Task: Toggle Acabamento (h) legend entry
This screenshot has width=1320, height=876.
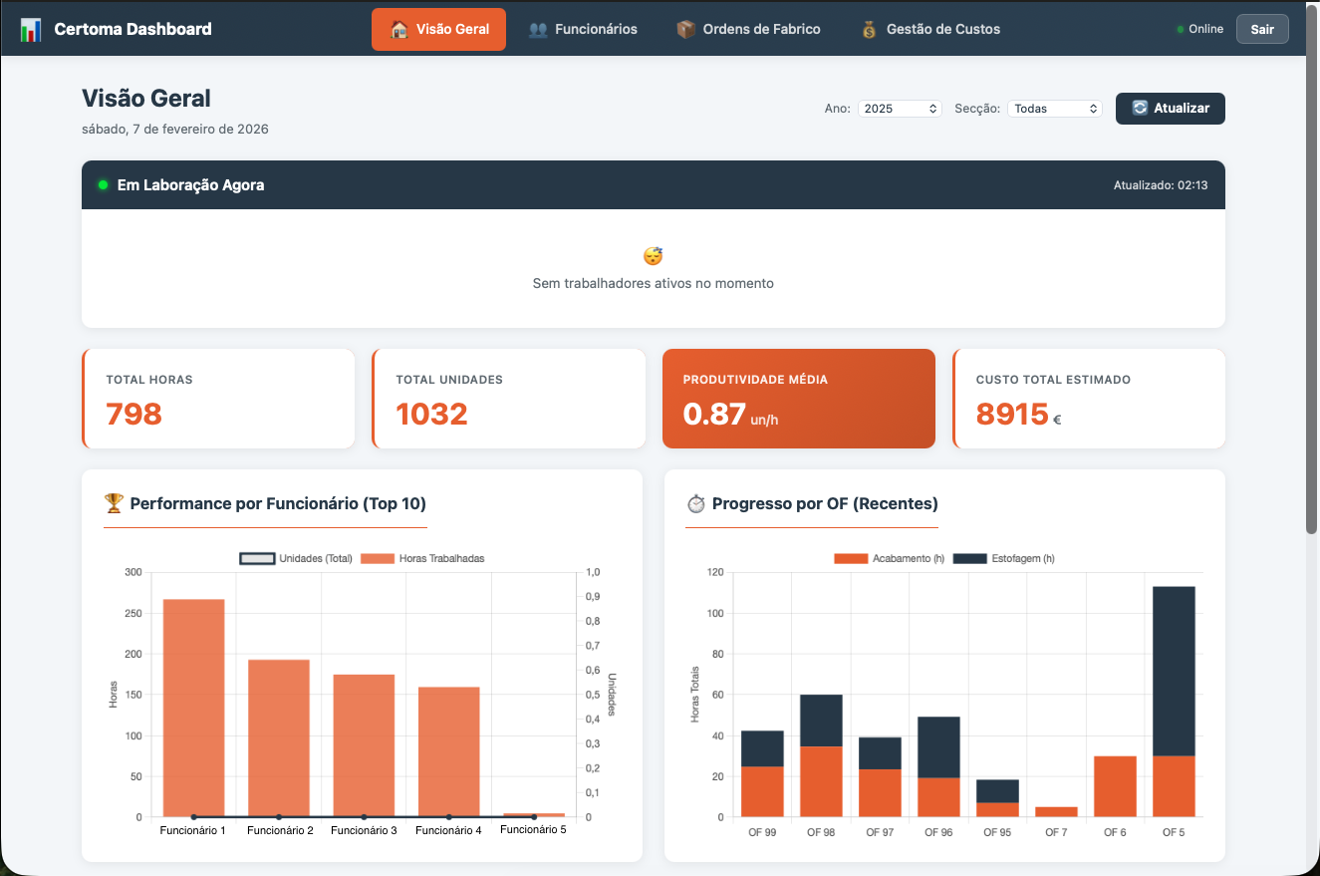Action: (x=889, y=558)
